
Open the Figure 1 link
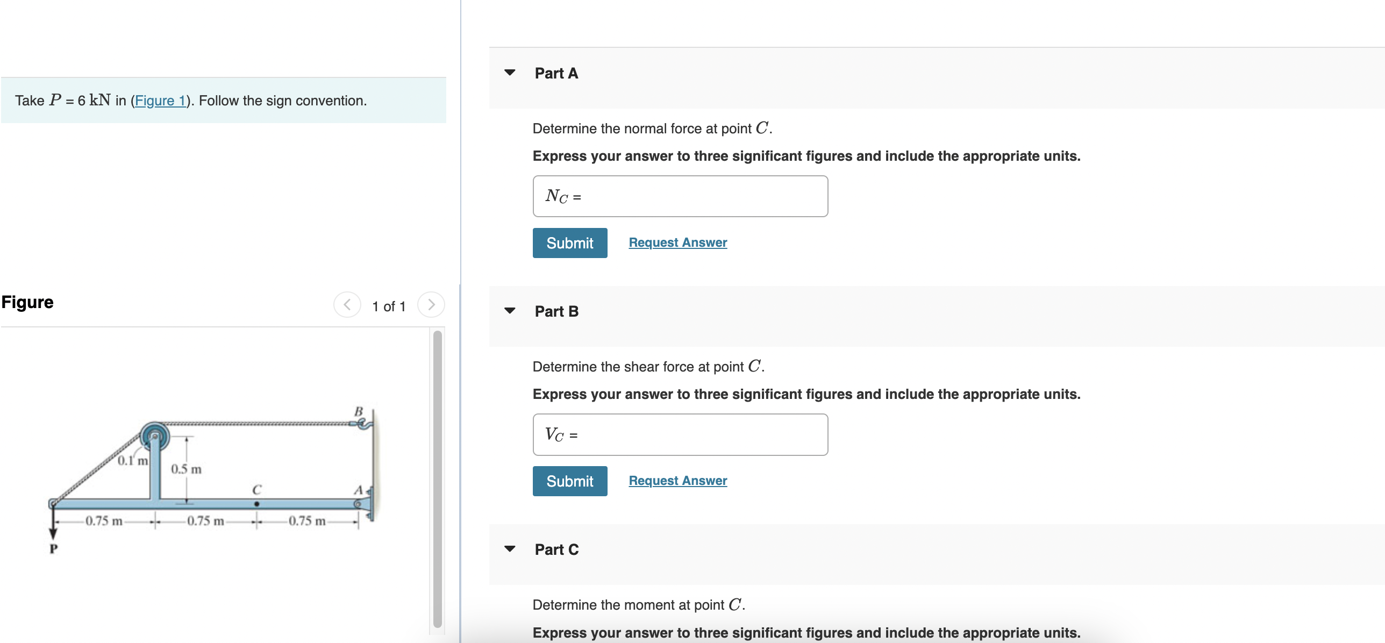click(160, 101)
